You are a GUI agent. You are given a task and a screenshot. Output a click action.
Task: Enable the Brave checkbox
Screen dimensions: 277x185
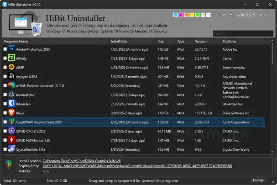[x=5, y=113]
